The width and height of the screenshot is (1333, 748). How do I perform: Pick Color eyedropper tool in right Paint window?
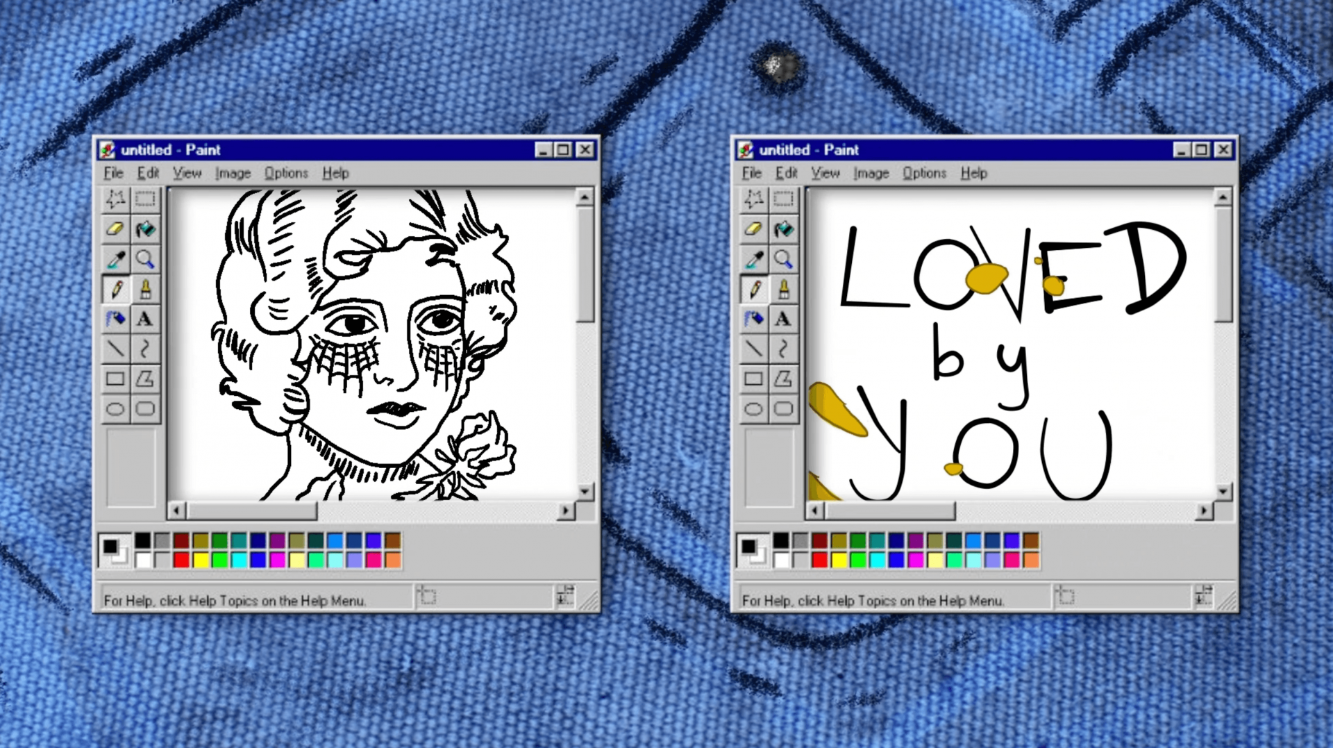click(x=754, y=260)
